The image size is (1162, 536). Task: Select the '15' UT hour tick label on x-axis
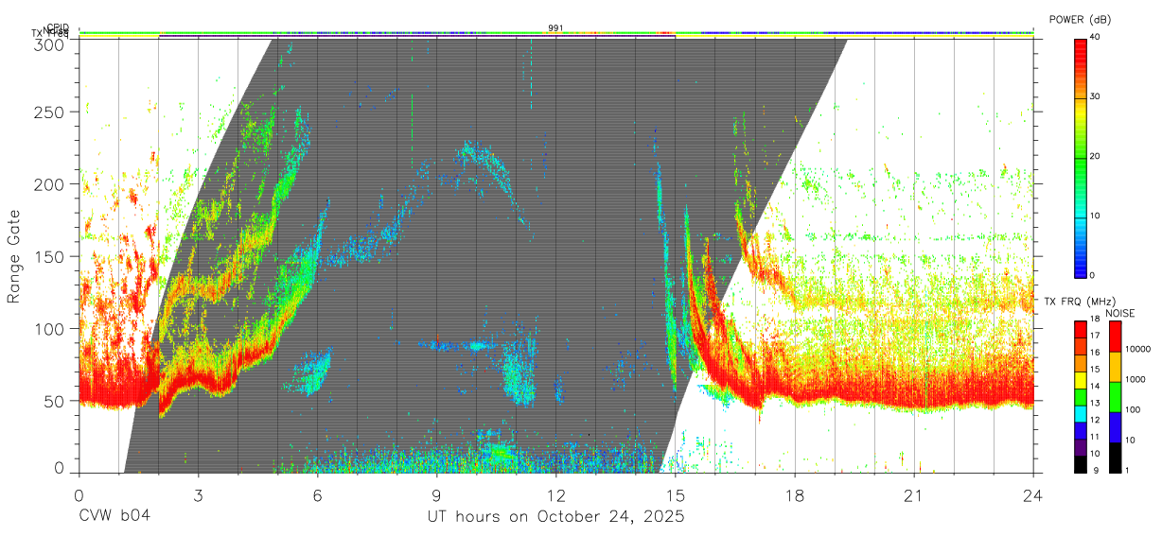click(675, 494)
